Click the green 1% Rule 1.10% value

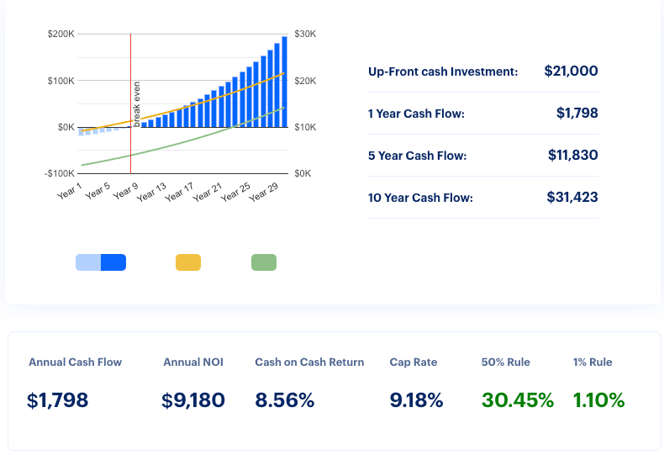[598, 400]
